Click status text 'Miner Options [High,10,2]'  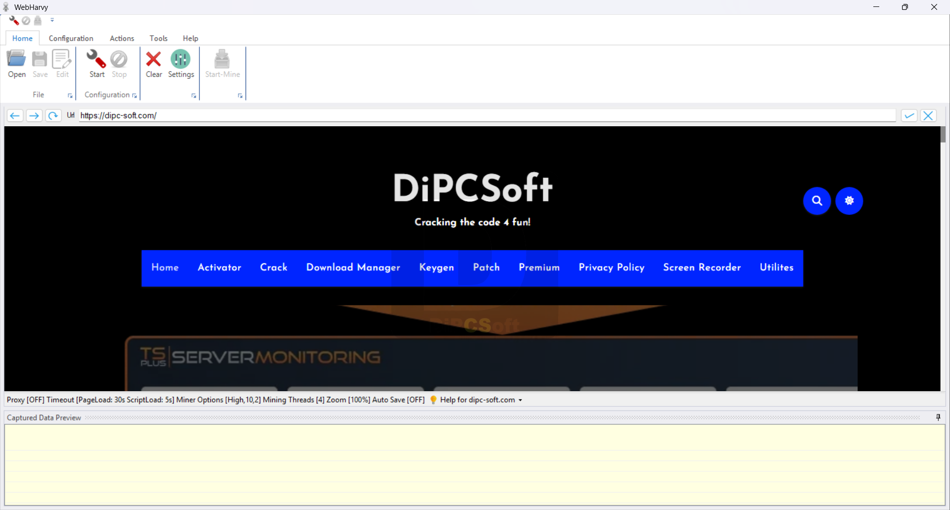218,400
